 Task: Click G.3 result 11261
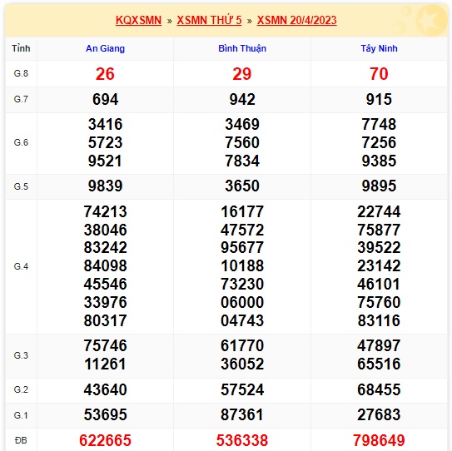coord(105,364)
